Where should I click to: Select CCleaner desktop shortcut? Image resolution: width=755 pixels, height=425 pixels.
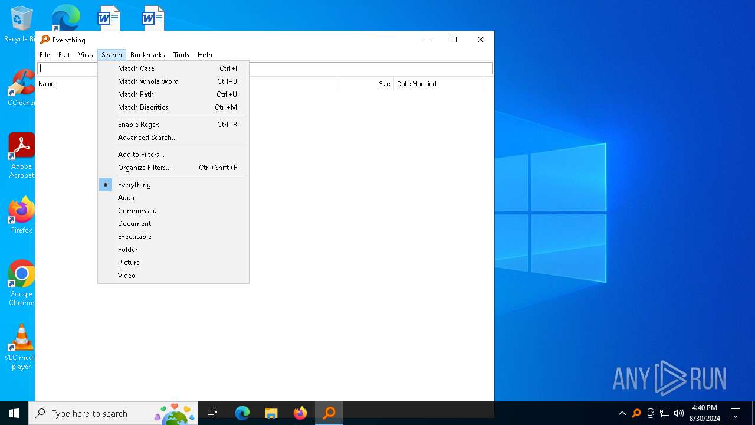21,89
